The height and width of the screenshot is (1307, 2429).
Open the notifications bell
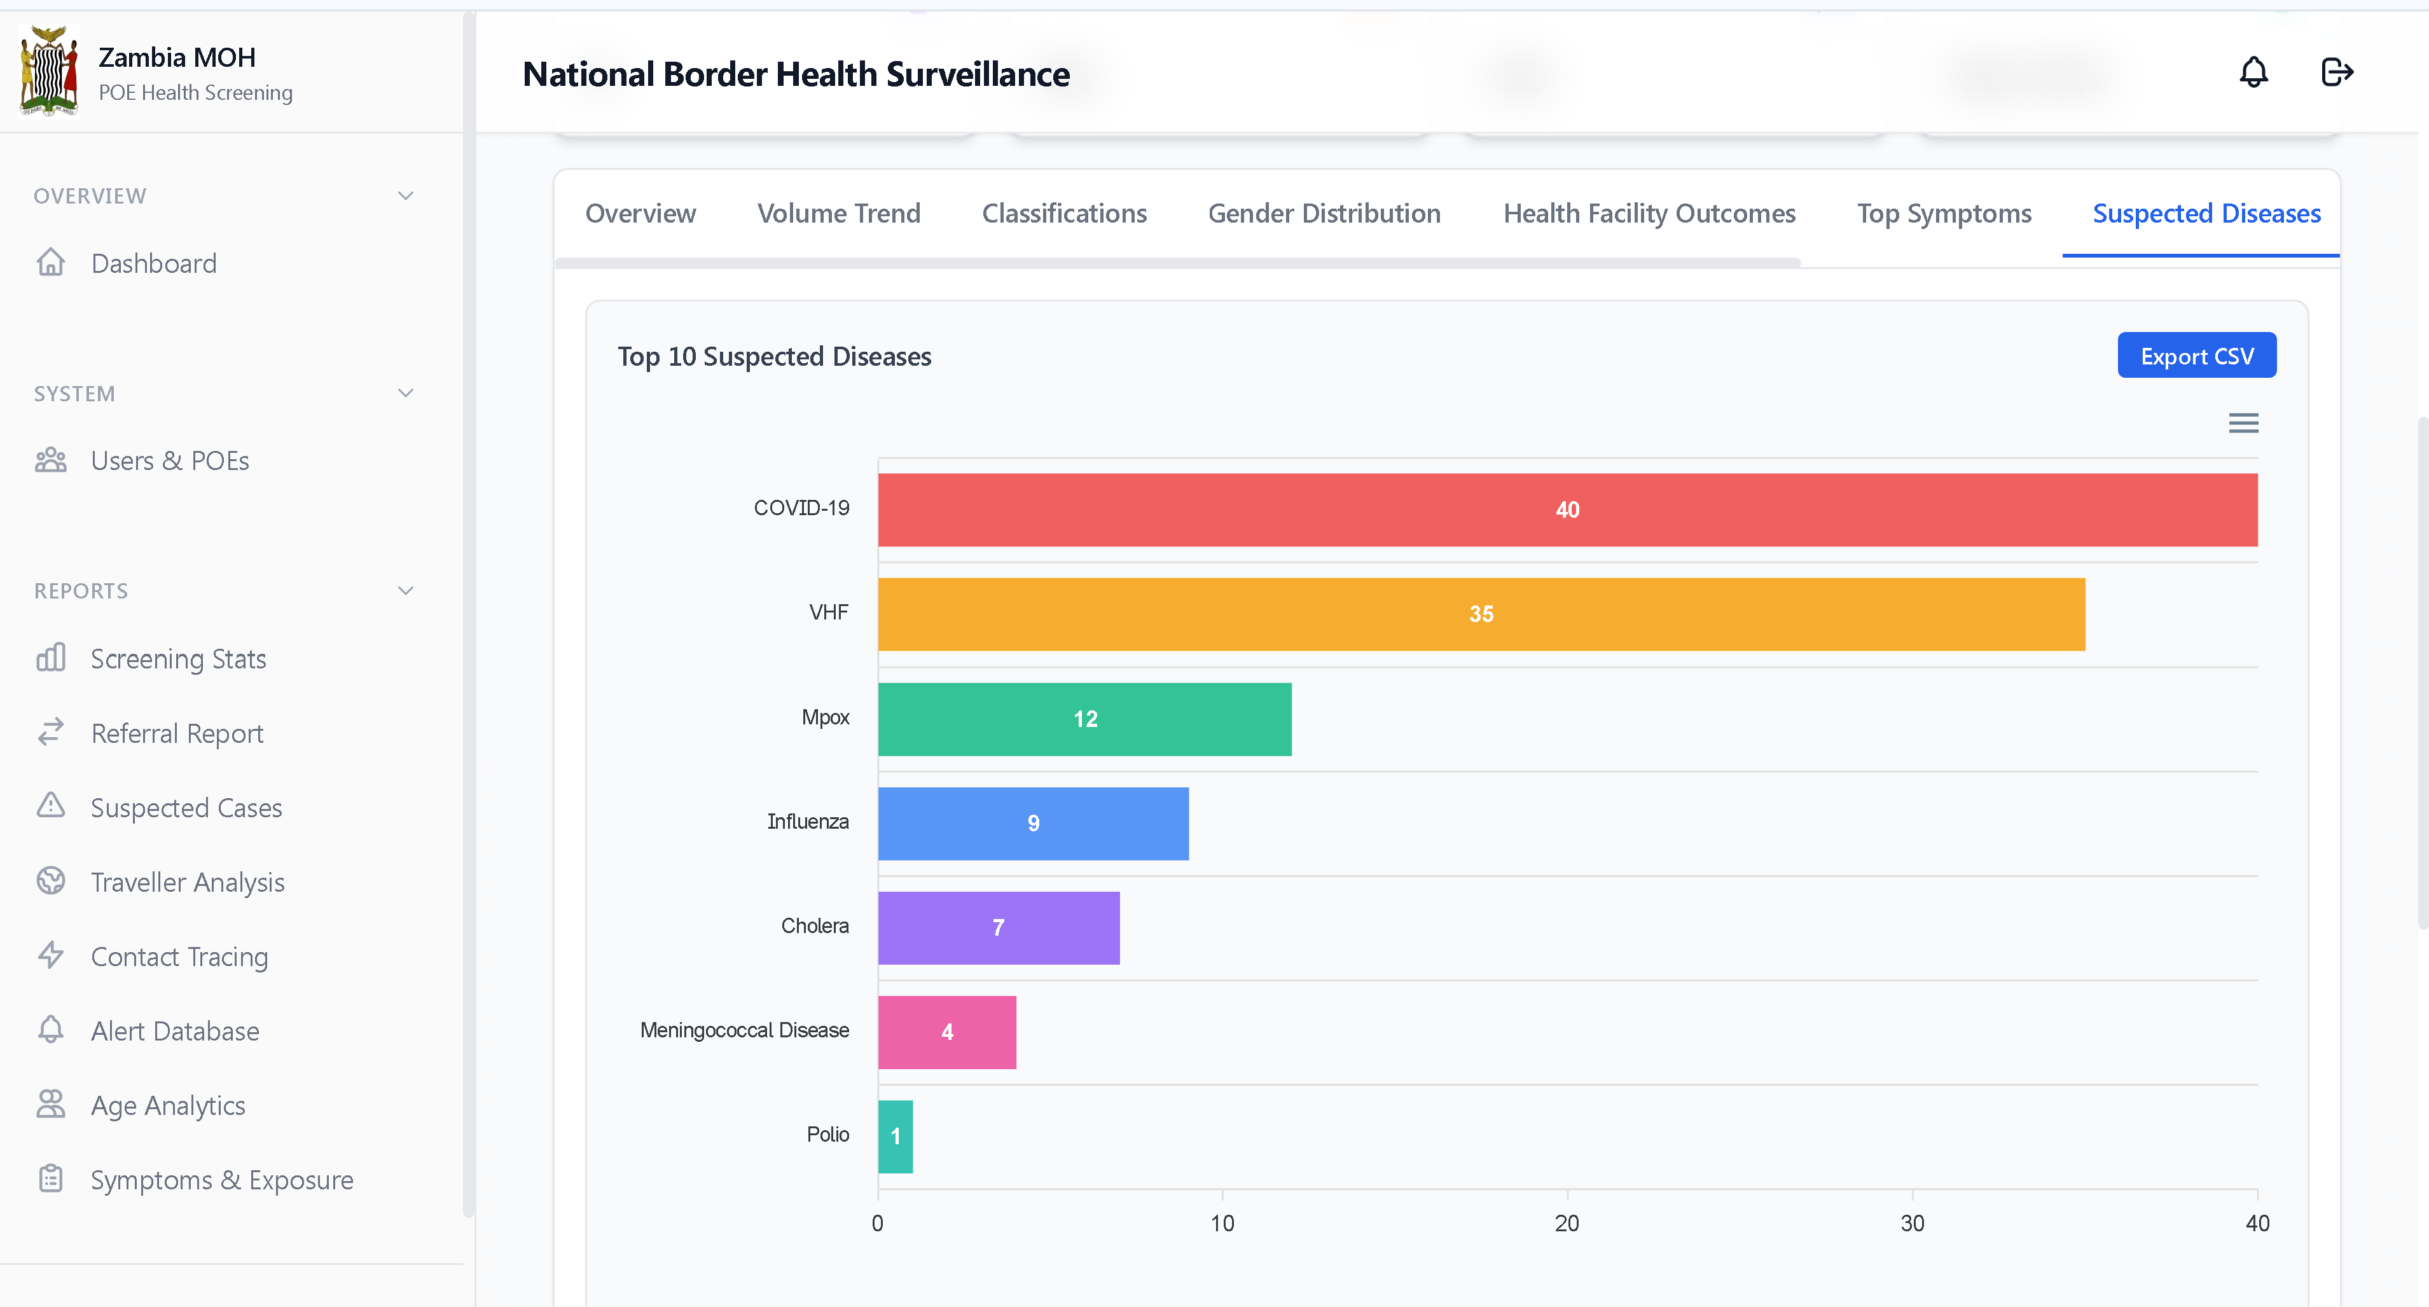point(2253,72)
